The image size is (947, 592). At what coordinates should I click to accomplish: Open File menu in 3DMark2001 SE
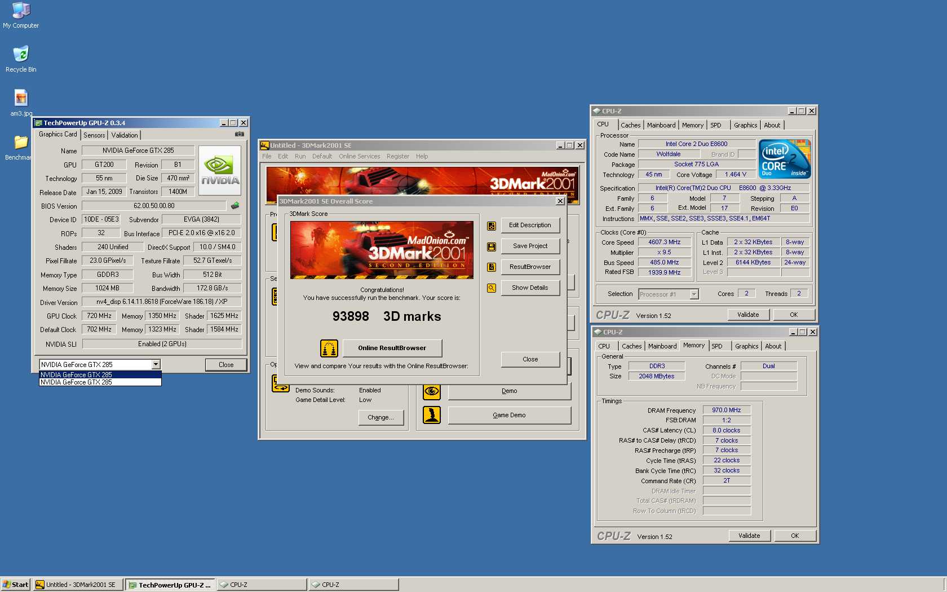267,156
